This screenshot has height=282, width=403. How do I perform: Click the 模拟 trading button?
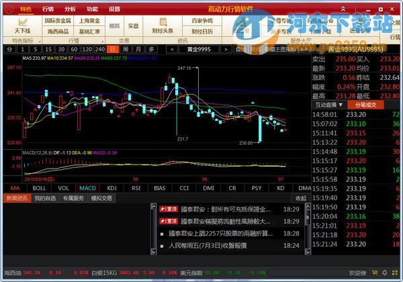[115, 26]
